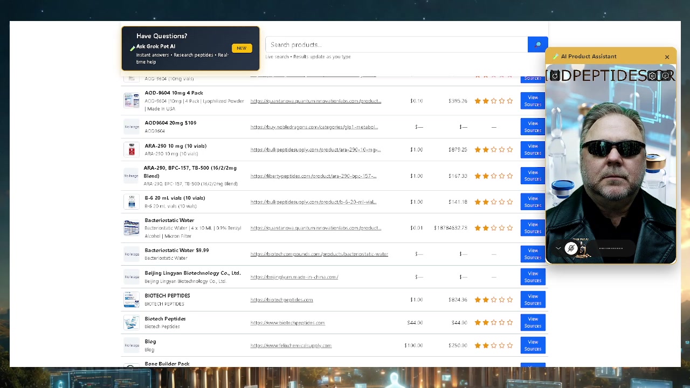This screenshot has width=690, height=388.
Task: View Sources for the Blog row
Action: (x=533, y=345)
